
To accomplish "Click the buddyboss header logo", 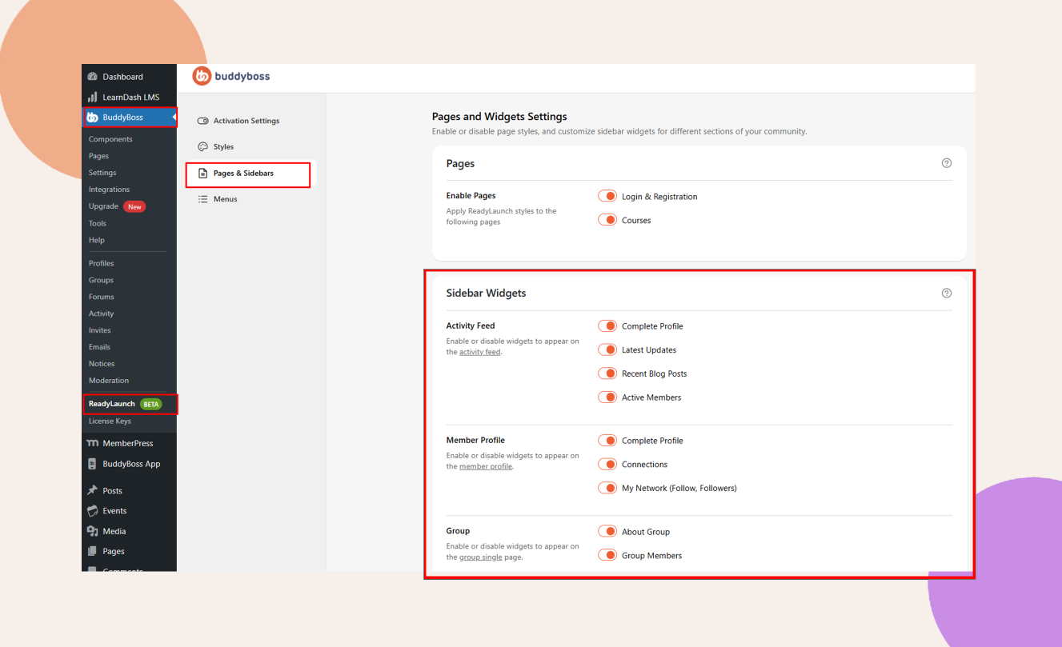I will coord(231,77).
